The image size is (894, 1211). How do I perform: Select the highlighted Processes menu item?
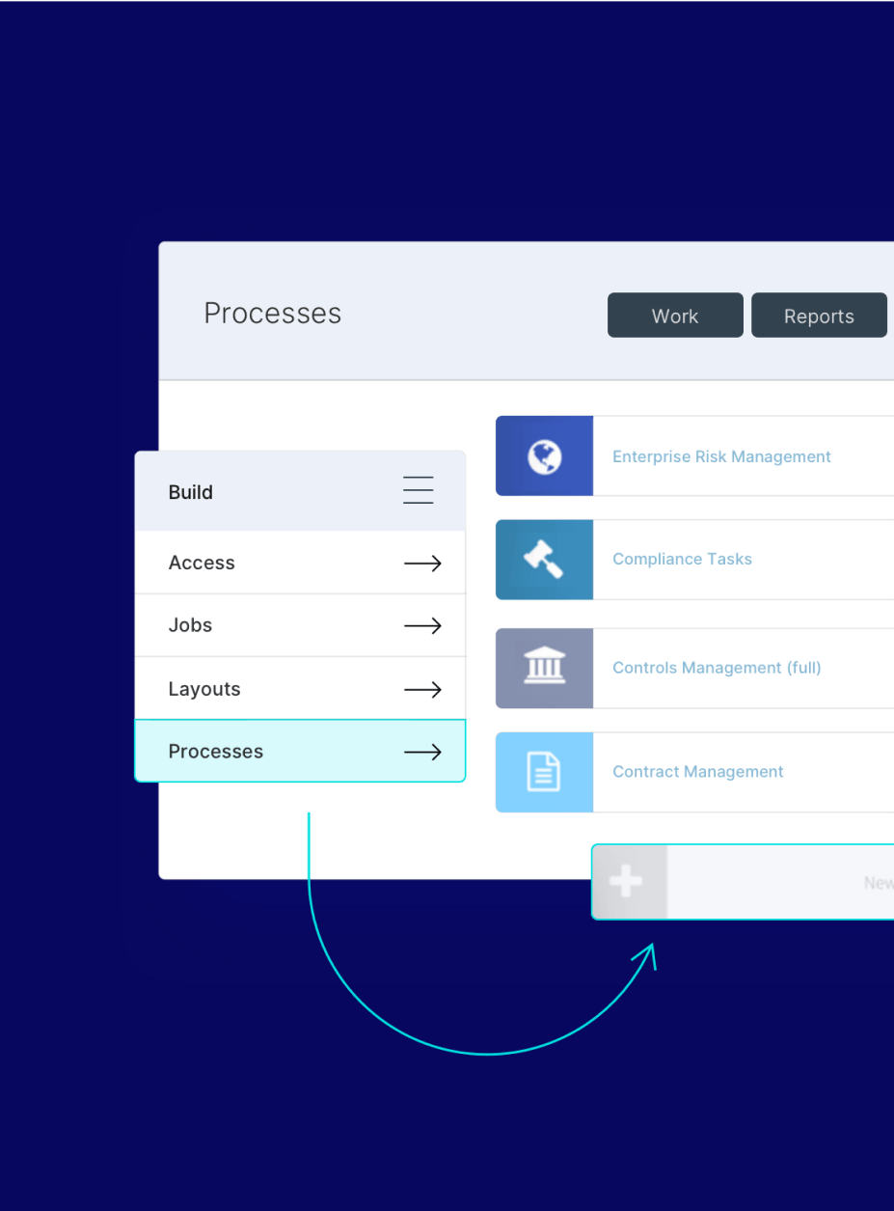300,751
